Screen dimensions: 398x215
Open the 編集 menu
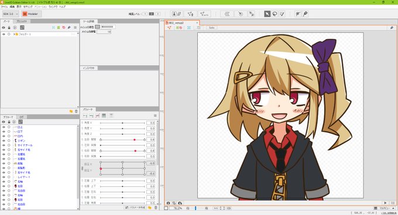click(x=12, y=7)
